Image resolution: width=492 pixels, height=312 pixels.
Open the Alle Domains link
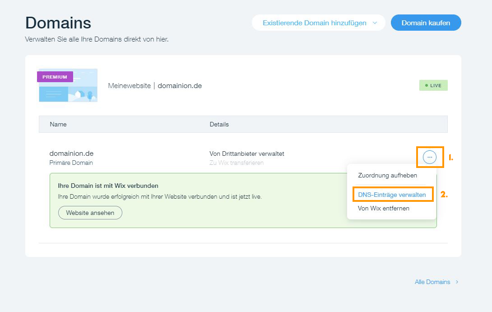click(432, 281)
